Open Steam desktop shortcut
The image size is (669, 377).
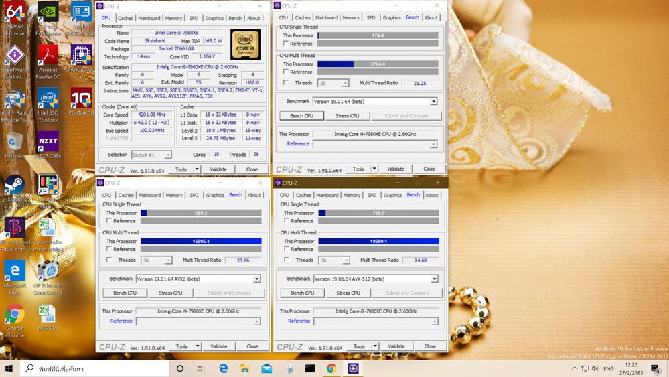point(15,189)
